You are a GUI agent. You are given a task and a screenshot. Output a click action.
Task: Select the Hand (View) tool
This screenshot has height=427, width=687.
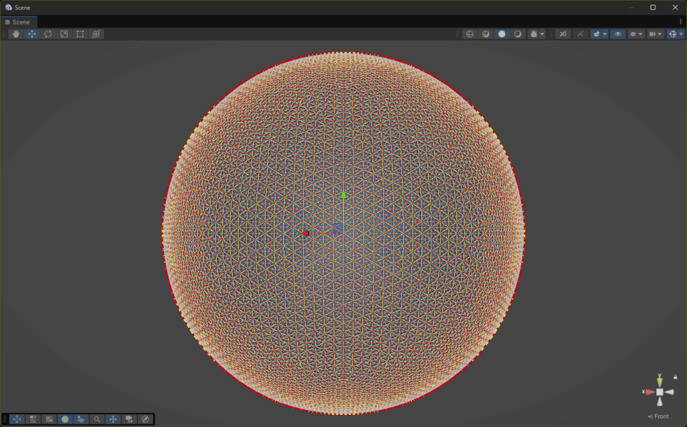16,34
